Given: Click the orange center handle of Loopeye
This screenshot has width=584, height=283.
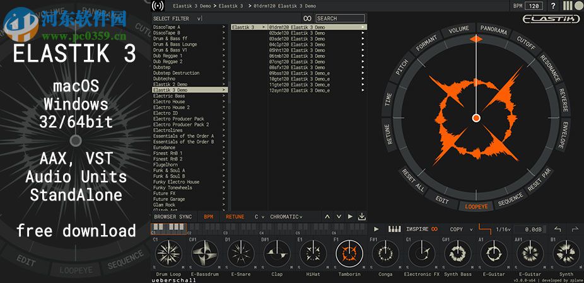Looking at the screenshot, I should [x=476, y=118].
